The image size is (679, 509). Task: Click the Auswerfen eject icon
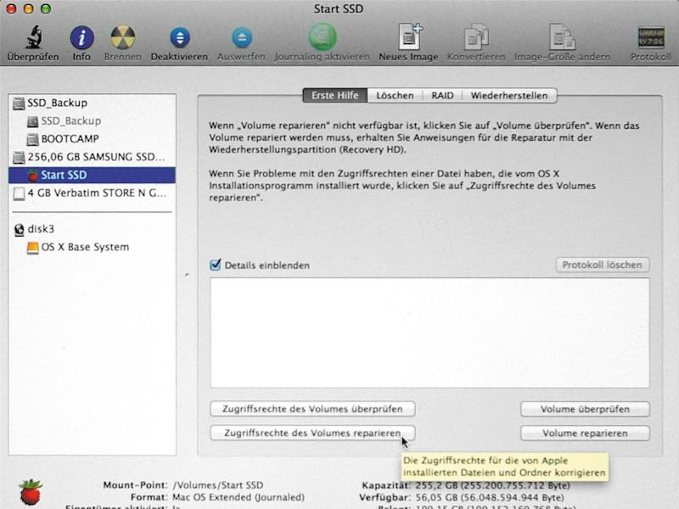pyautogui.click(x=242, y=37)
